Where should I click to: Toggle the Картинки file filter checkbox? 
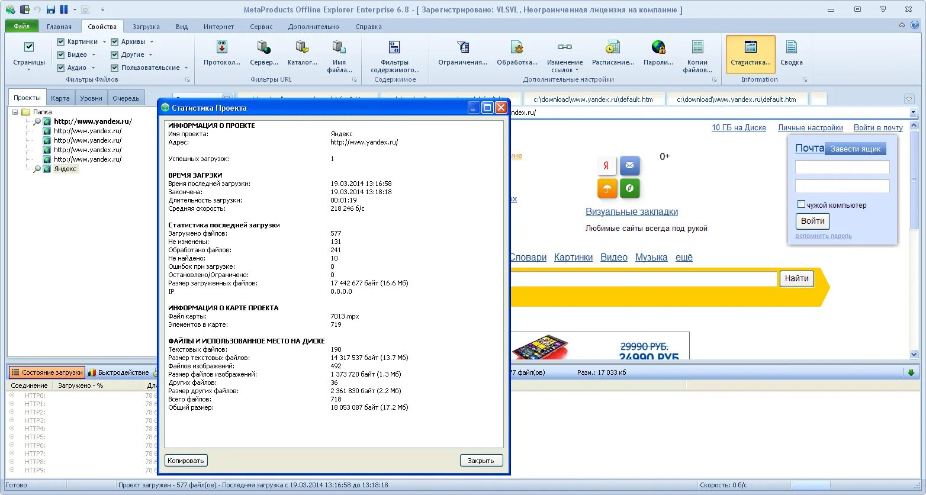(x=60, y=41)
